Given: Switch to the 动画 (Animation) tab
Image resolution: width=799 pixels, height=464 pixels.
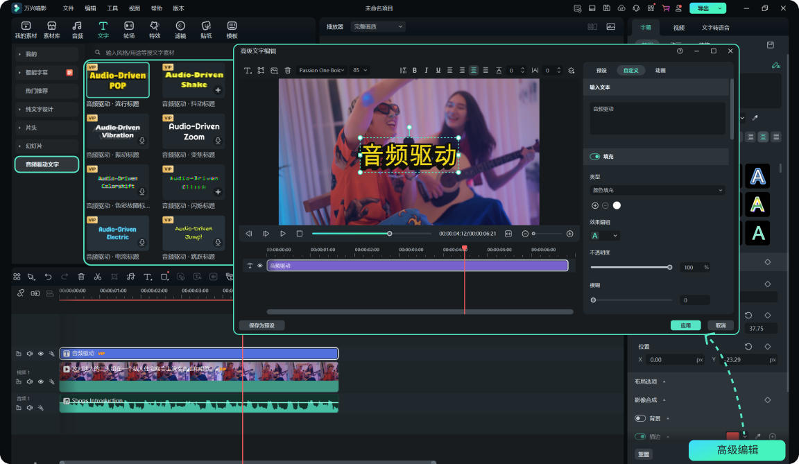Looking at the screenshot, I should click(660, 70).
